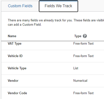Select the Fields We Track tab

[x=58, y=6]
